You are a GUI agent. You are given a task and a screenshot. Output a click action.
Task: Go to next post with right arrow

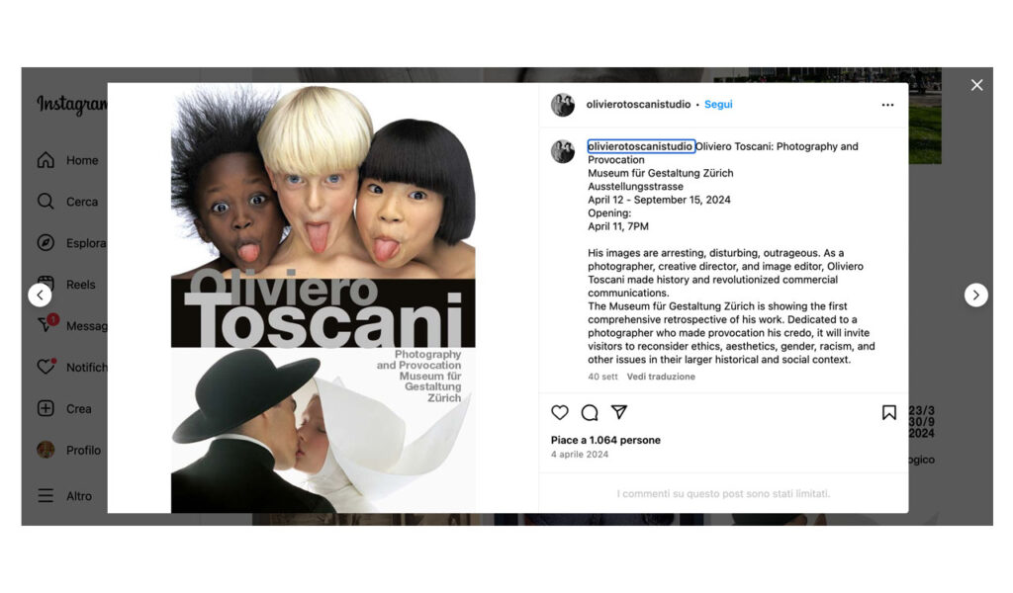tap(976, 295)
